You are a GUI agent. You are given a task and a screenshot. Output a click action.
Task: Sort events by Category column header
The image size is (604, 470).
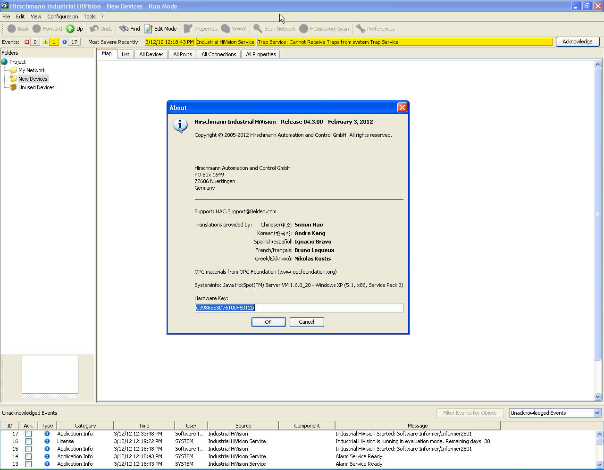click(85, 426)
